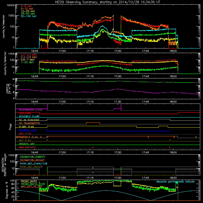This screenshot has width=203, height=203.
Task: Select the DECIMATION_ENERGY legend label
Action: [32, 157]
